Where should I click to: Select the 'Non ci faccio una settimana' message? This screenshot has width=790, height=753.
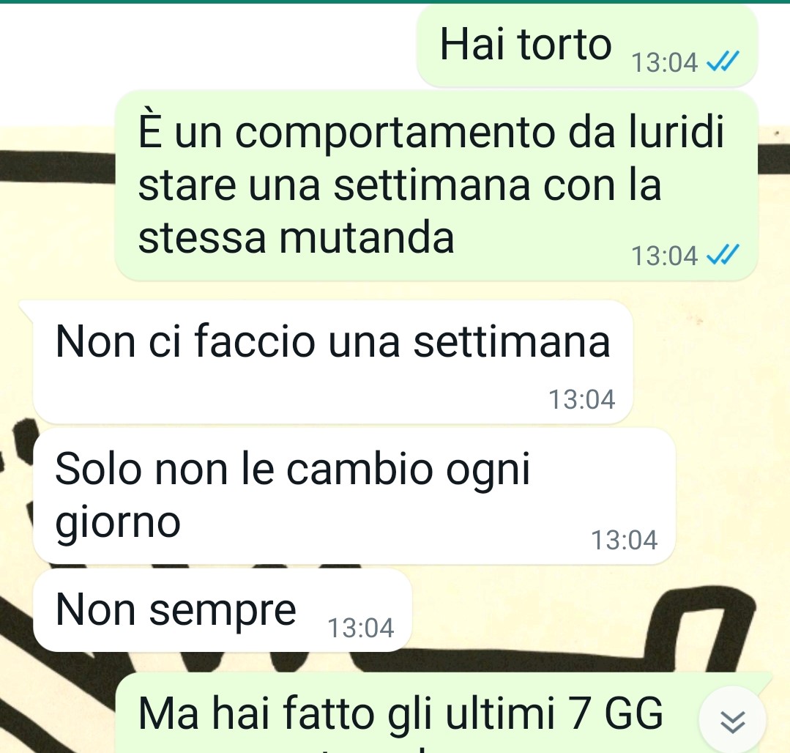pyautogui.click(x=332, y=361)
